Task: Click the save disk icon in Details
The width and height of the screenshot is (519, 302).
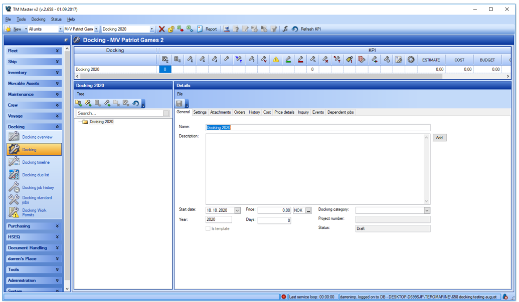Action: point(180,103)
